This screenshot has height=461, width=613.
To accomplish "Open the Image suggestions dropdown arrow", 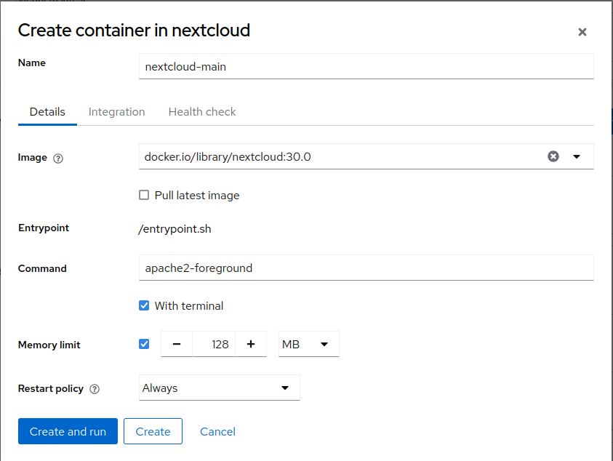I will click(577, 156).
